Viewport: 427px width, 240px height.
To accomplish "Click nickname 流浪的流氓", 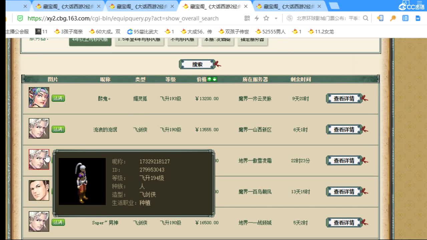I will 105,130.
